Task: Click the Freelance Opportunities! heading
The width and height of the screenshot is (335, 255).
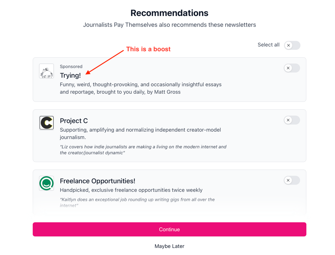Action: point(97,181)
